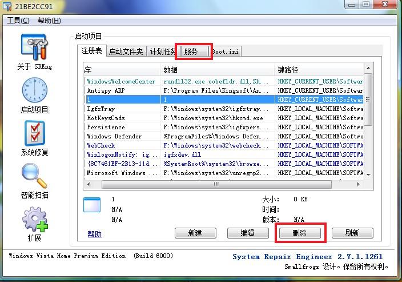402x282 pixels.
Task: Select the Microsoft Windows ... row
Action: coord(224,173)
